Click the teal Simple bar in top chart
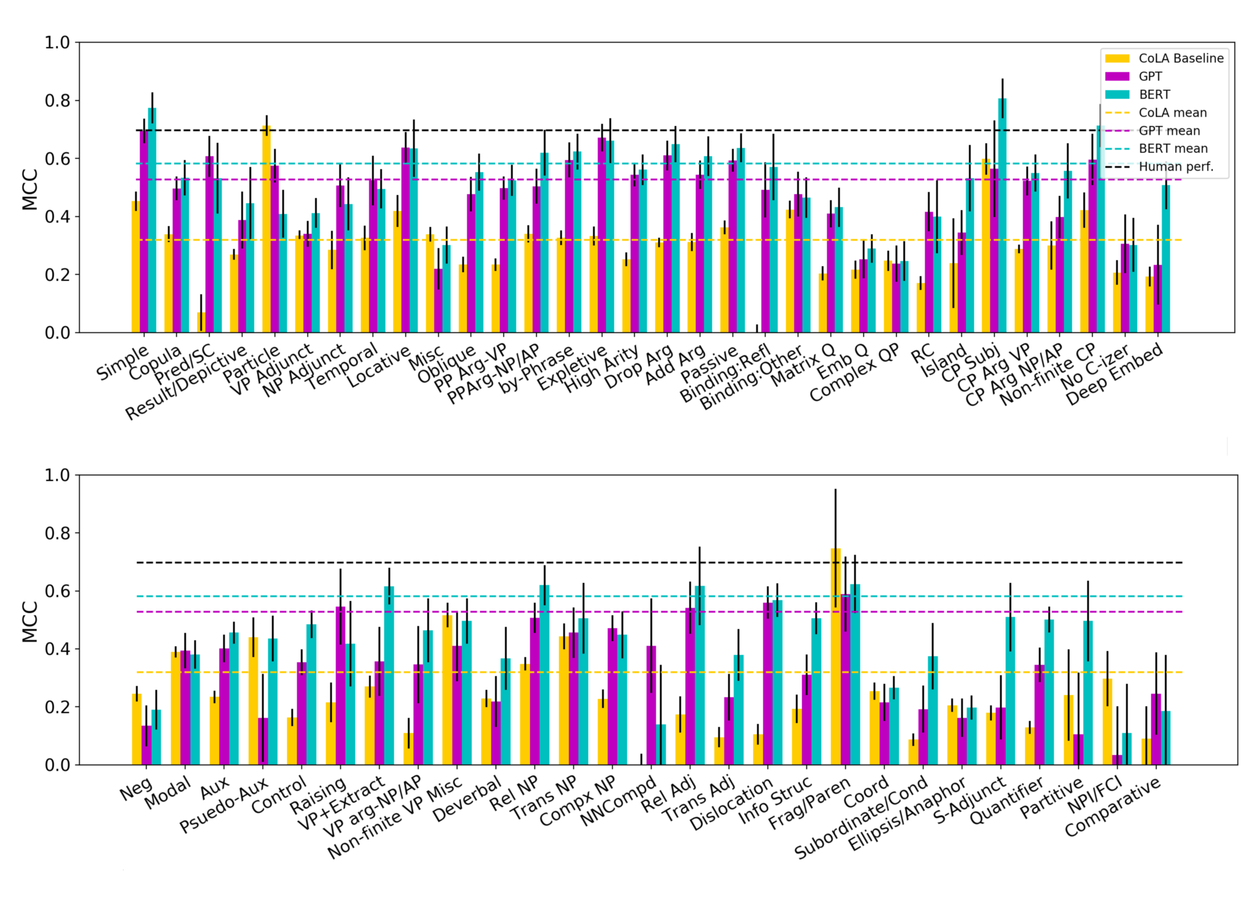The height and width of the screenshot is (906, 1243). [152, 219]
